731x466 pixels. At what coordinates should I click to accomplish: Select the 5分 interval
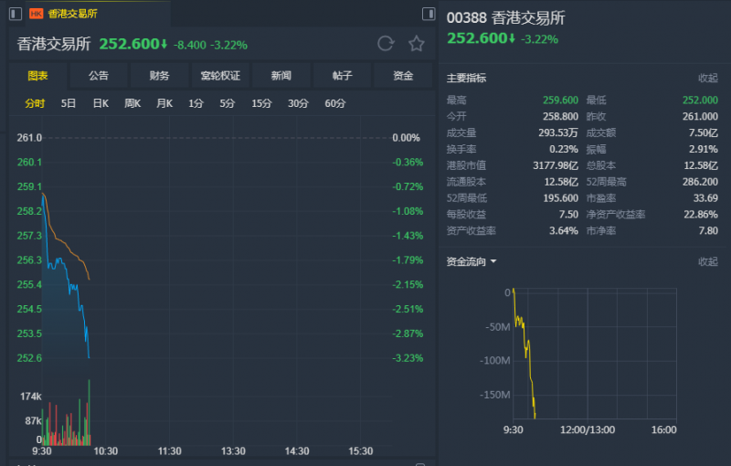tap(227, 103)
